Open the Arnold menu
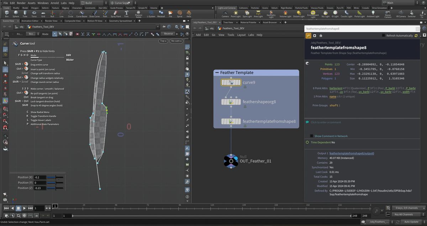 click(54, 2)
